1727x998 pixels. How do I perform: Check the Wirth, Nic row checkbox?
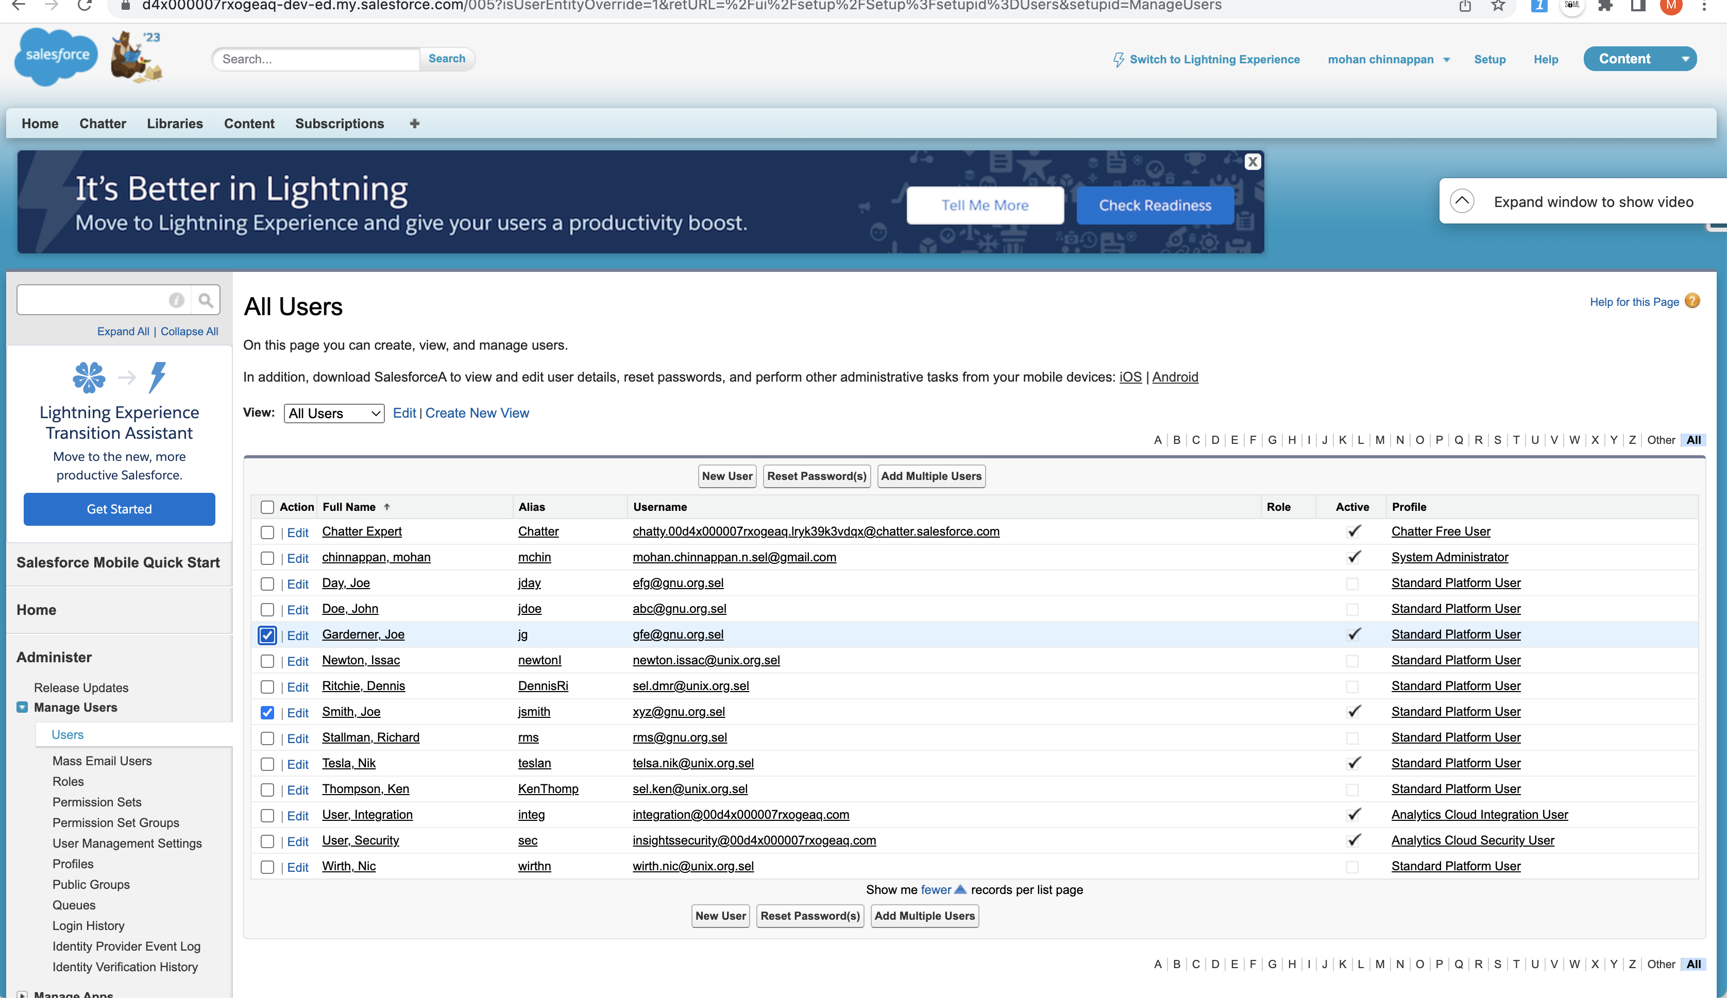[267, 867]
